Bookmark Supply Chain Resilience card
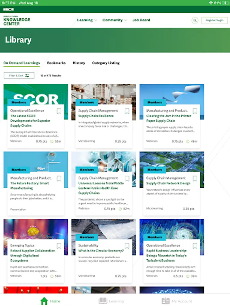 127,111
